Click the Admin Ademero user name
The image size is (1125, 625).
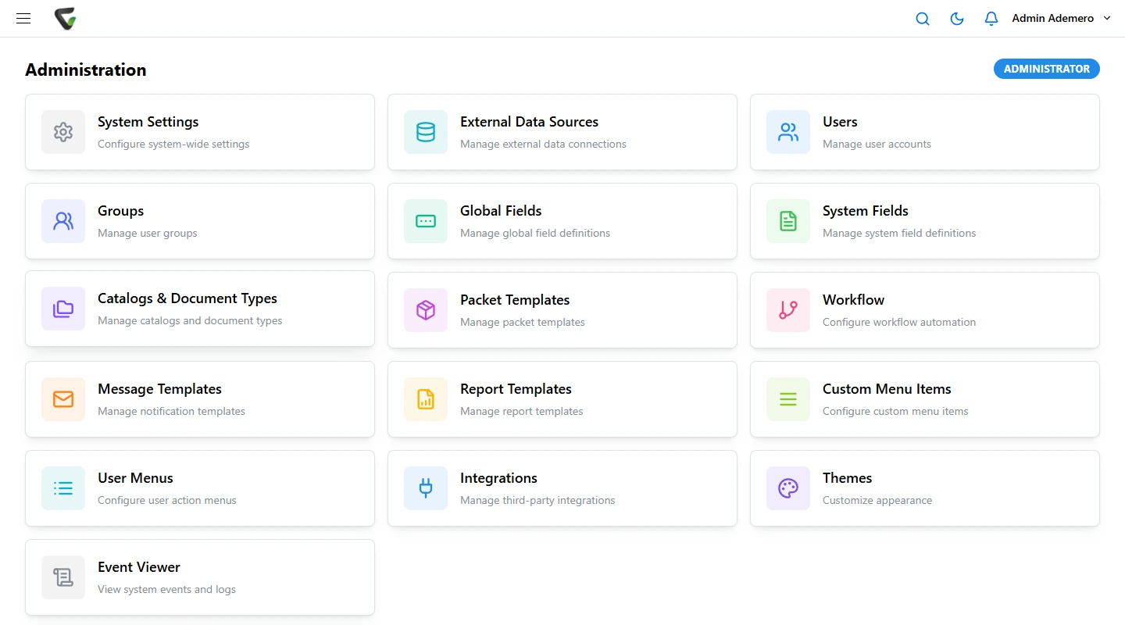tap(1052, 18)
